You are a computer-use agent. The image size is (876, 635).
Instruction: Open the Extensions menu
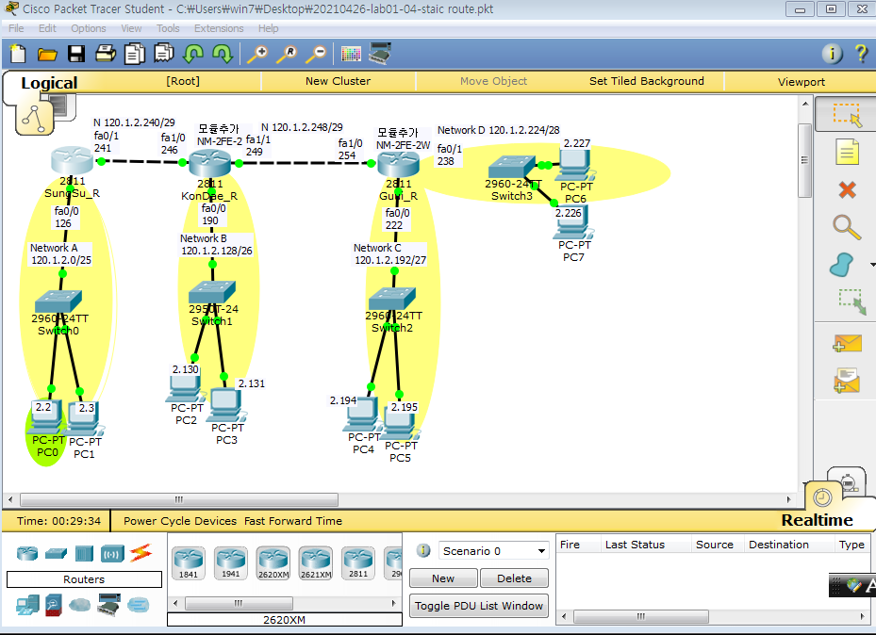219,28
